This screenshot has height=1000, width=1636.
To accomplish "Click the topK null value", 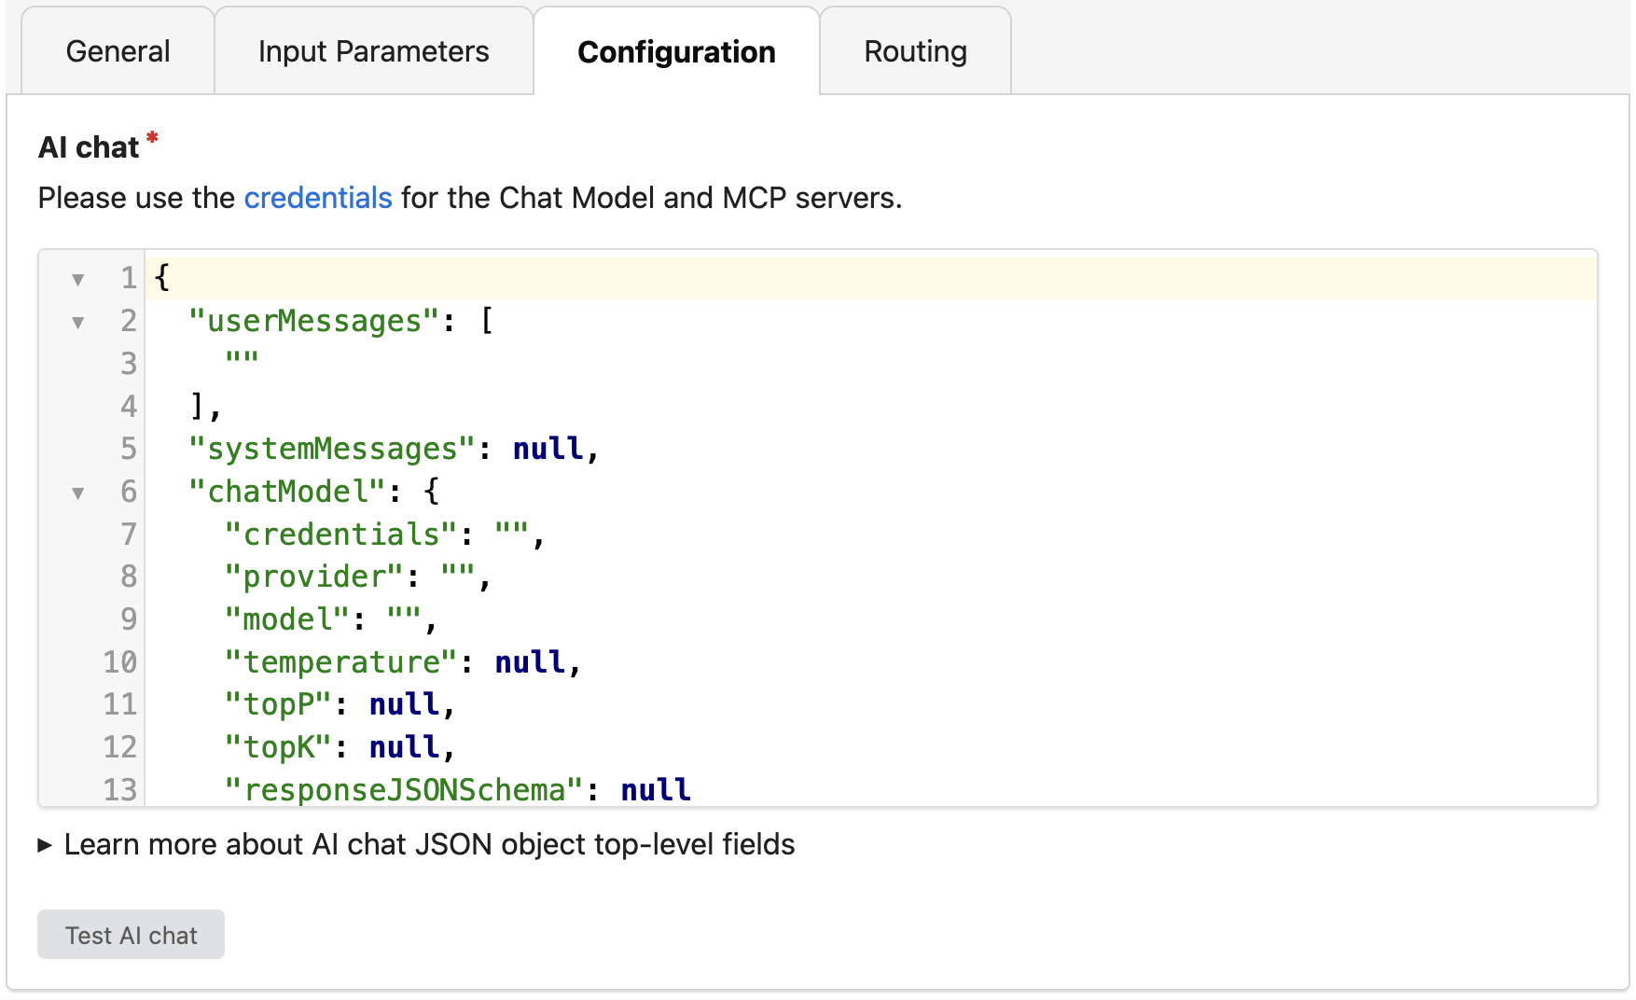I will pyautogui.click(x=404, y=747).
